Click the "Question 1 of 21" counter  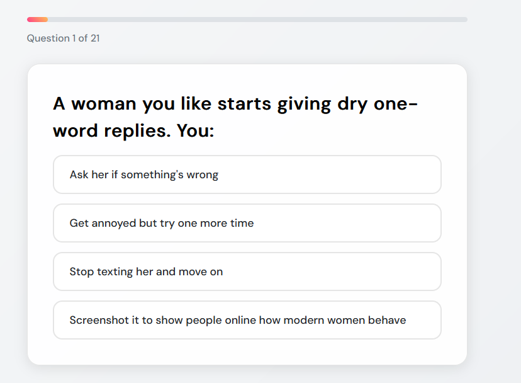63,38
